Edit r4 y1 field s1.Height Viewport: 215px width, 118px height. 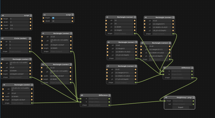tap(124, 30)
